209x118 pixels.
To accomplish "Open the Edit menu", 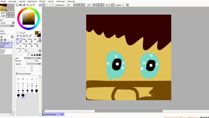I will tap(3, 1).
